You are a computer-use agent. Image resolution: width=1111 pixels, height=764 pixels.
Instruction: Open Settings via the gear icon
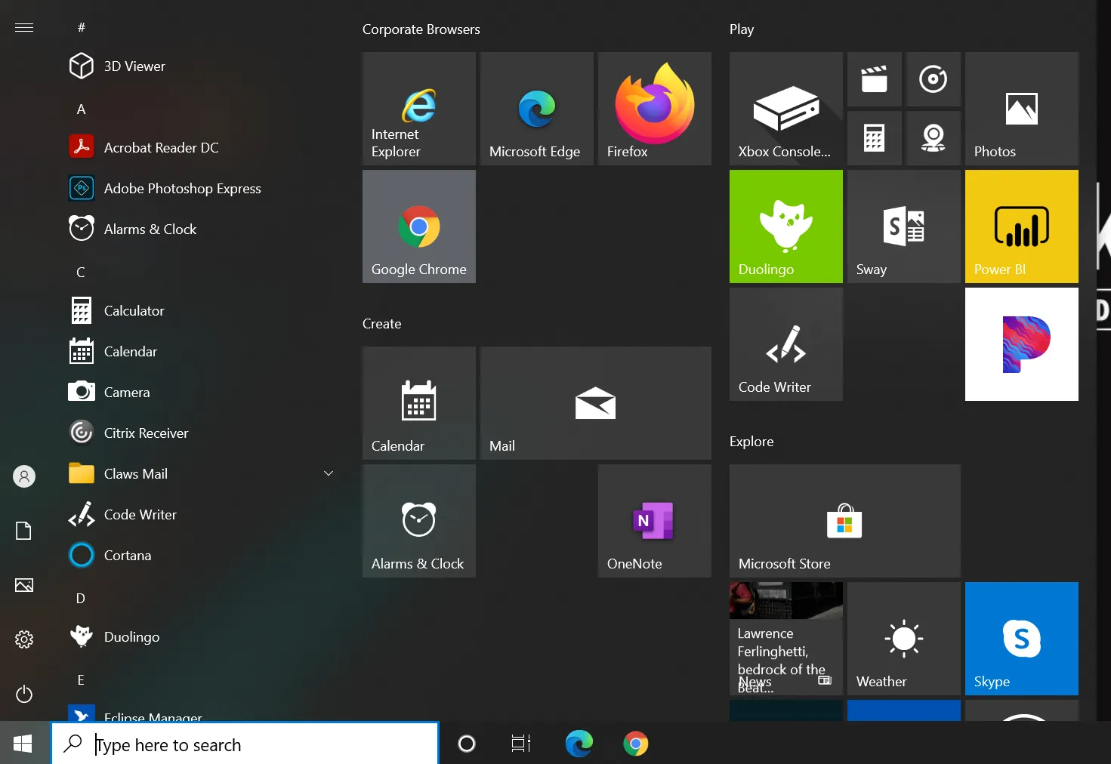pos(24,639)
